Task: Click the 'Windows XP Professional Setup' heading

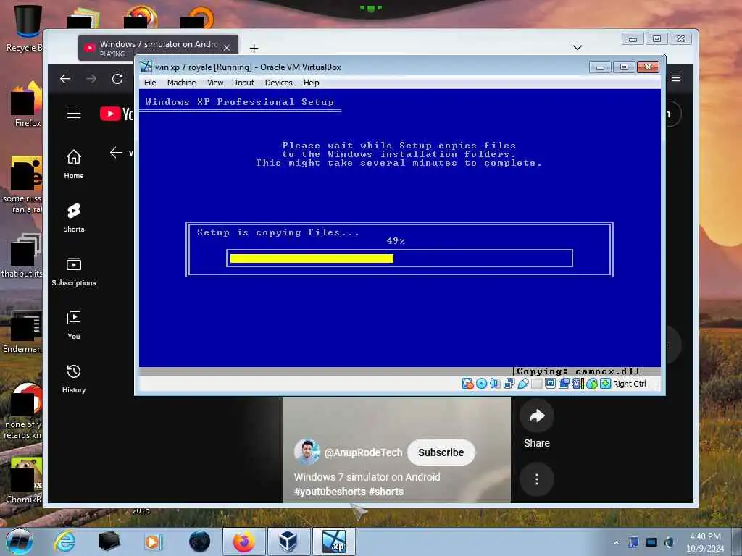Action: pos(239,102)
